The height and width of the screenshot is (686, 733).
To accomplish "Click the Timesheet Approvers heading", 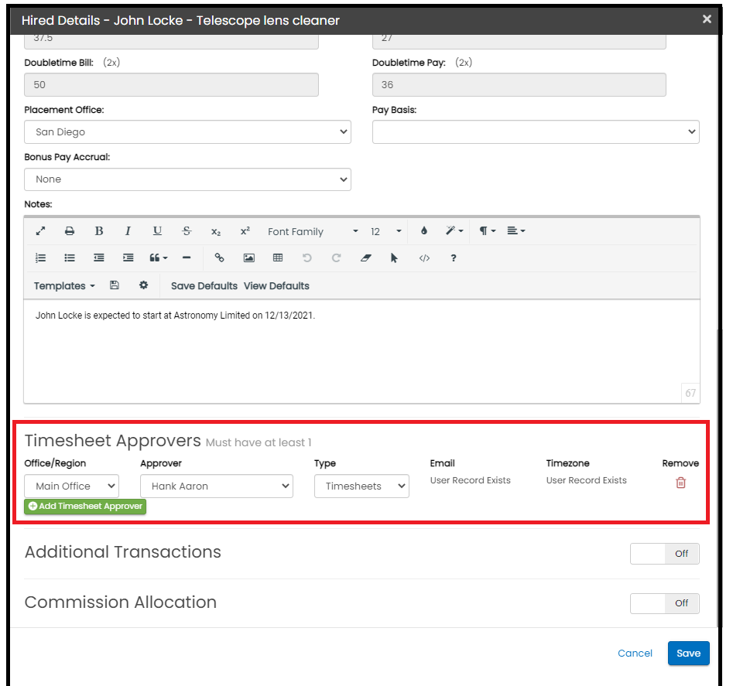I will 113,440.
